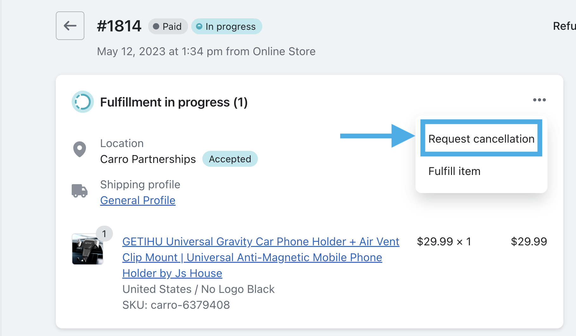Open the General Profile shipping link
The height and width of the screenshot is (336, 576).
(138, 200)
